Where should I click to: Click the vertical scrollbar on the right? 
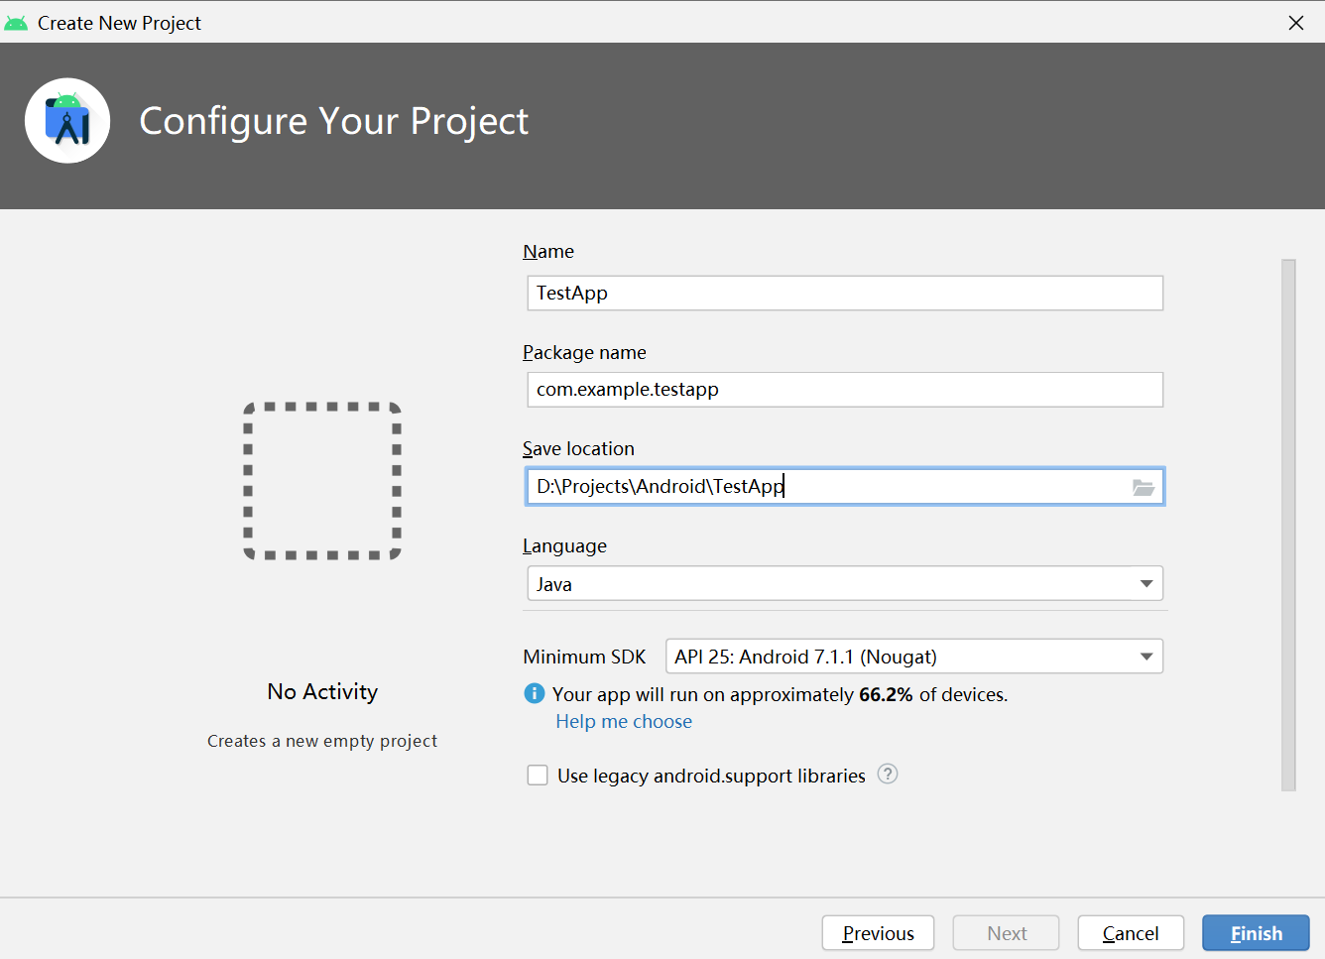click(1288, 525)
